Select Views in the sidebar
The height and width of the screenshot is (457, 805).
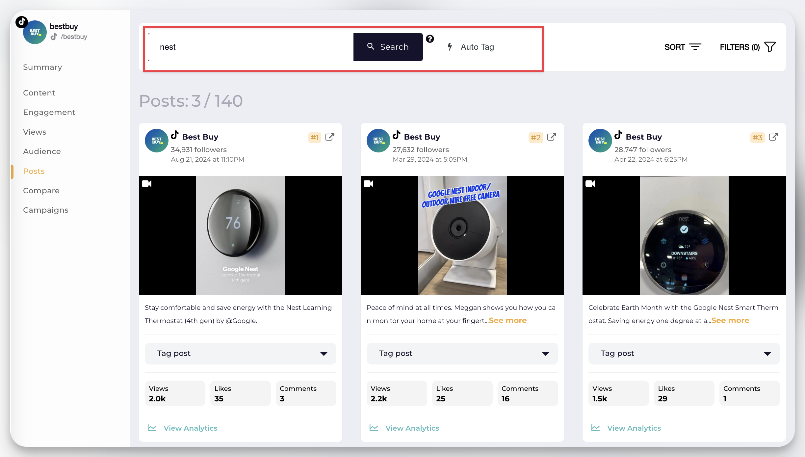click(x=35, y=132)
